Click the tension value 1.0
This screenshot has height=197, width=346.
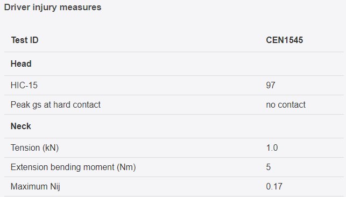pyautogui.click(x=272, y=148)
